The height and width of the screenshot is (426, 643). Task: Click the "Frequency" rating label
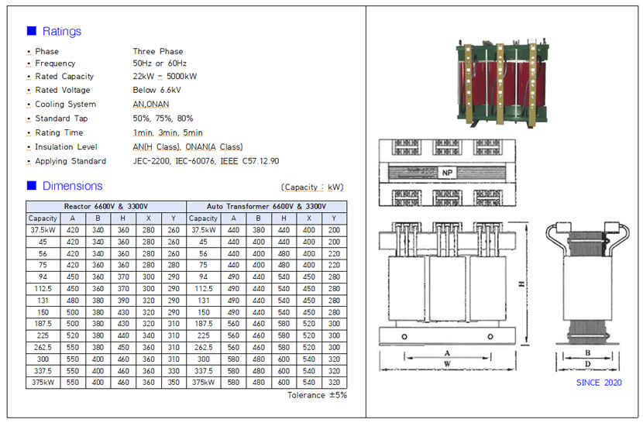coord(55,64)
